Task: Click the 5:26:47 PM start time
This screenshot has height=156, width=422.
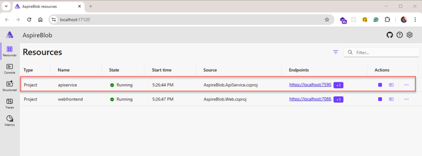Action: [x=162, y=99]
